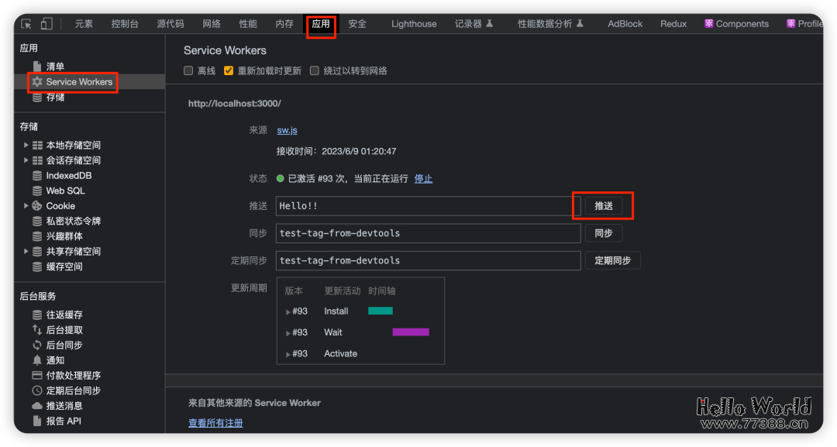Screen dimensions: 837x447
Task: Expand the Cookie tree item
Action: 26,205
